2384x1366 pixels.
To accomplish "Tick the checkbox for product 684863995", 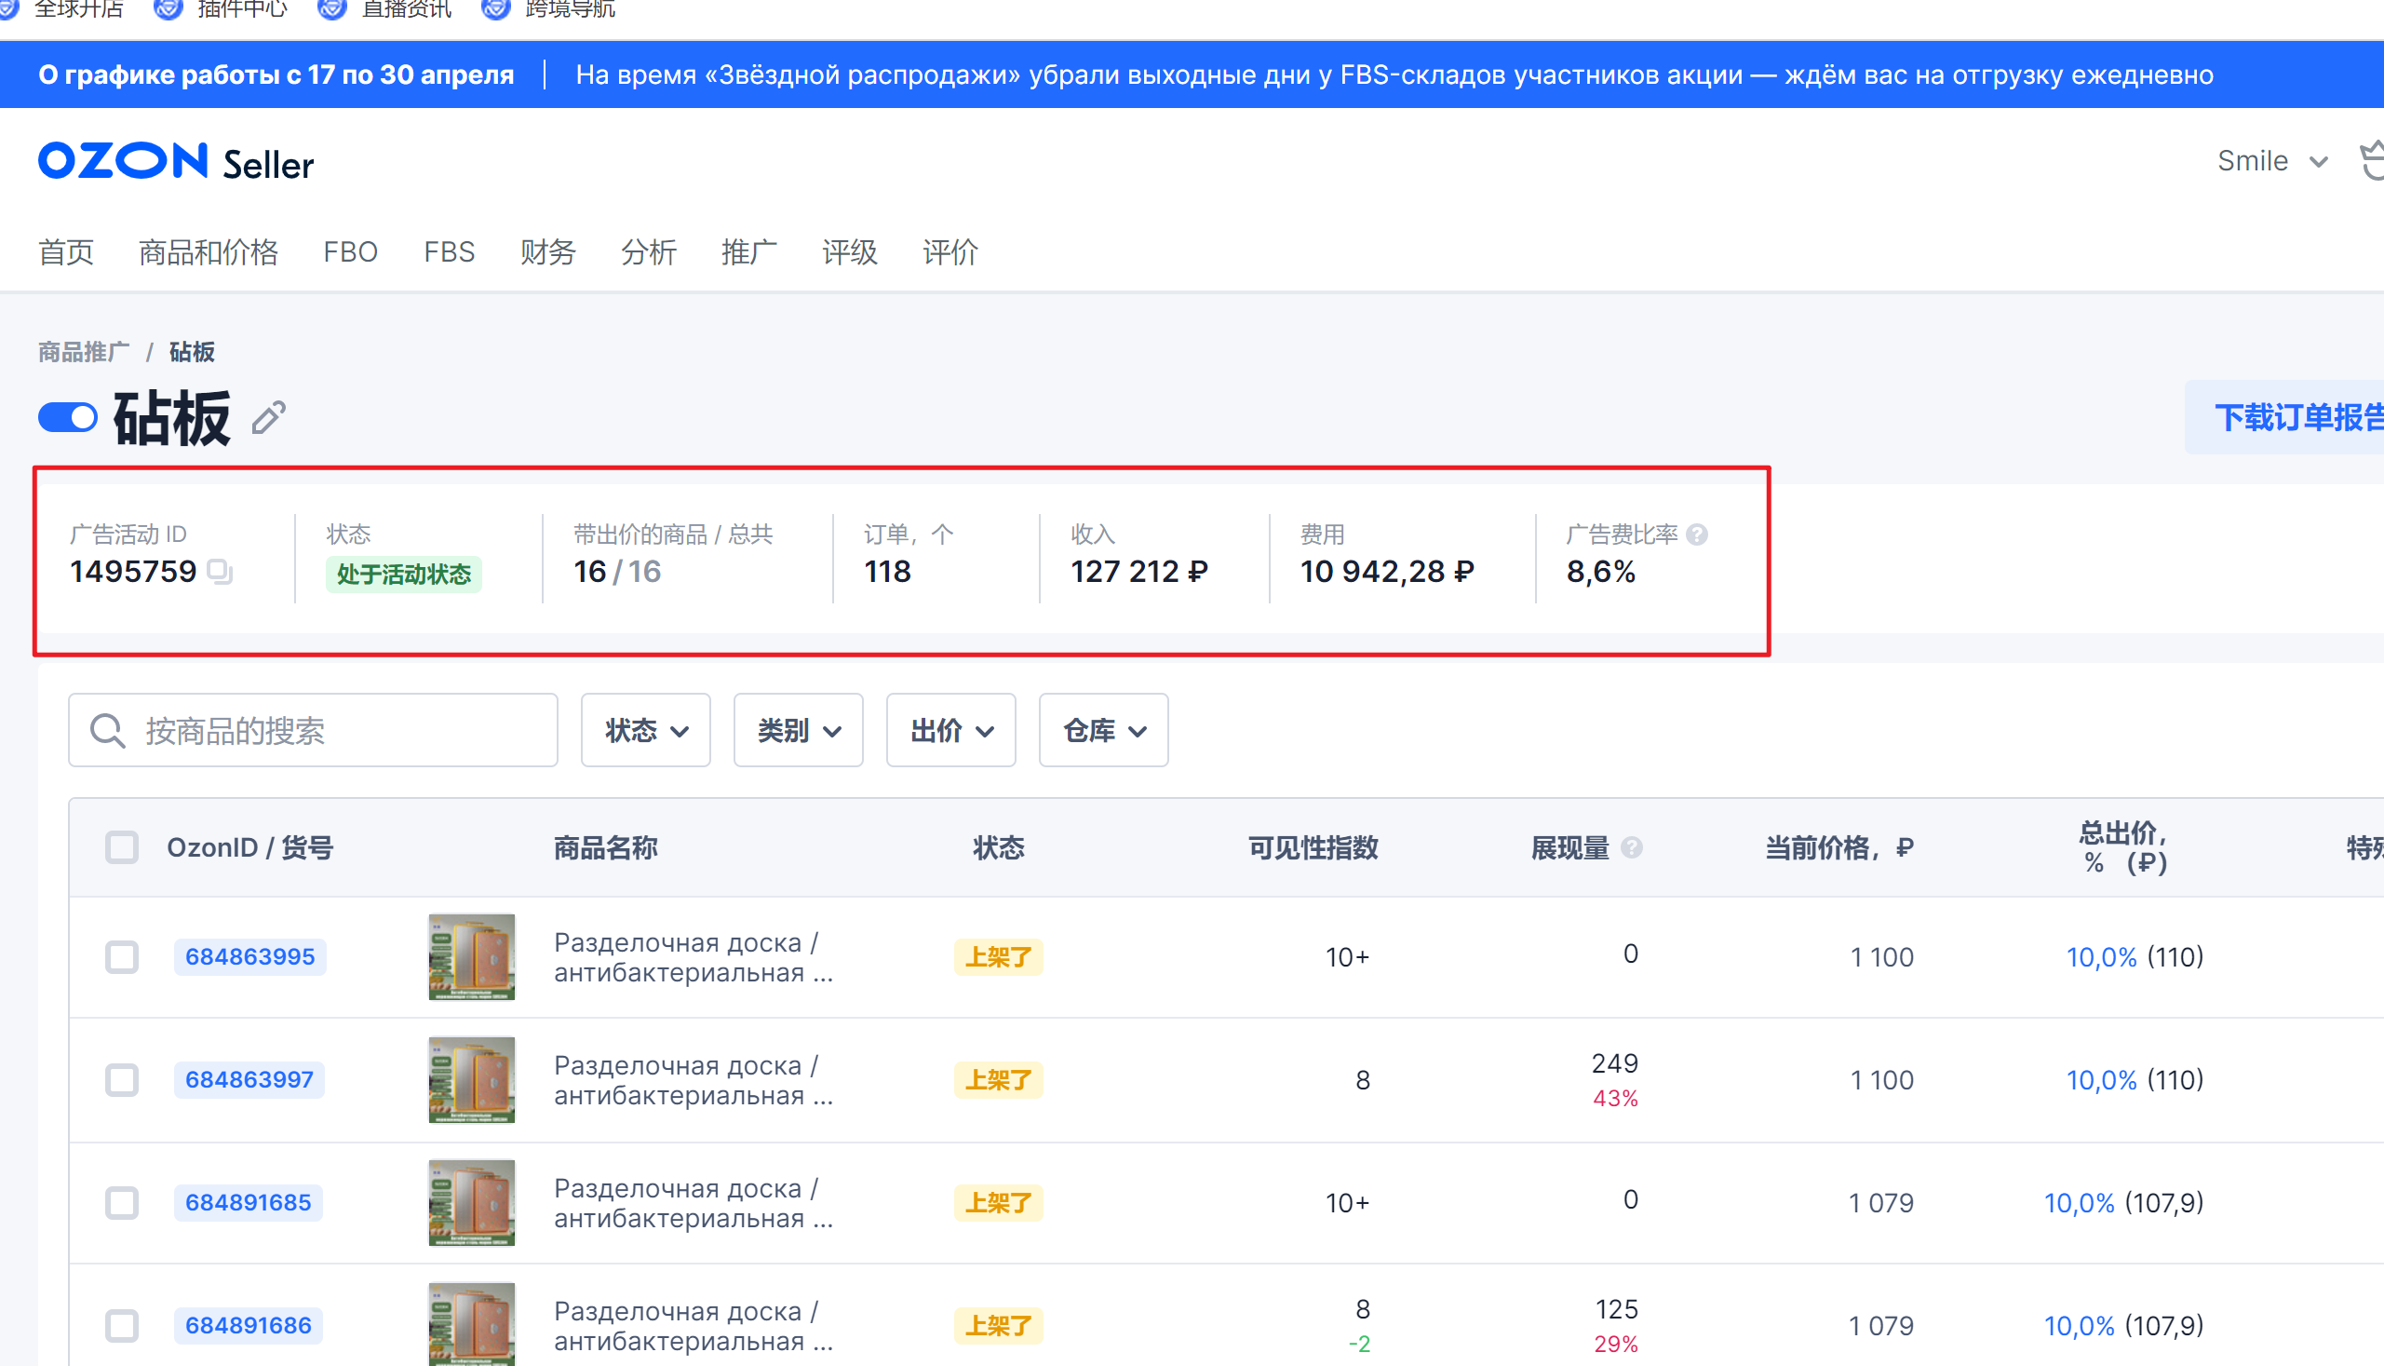I will click(x=122, y=957).
